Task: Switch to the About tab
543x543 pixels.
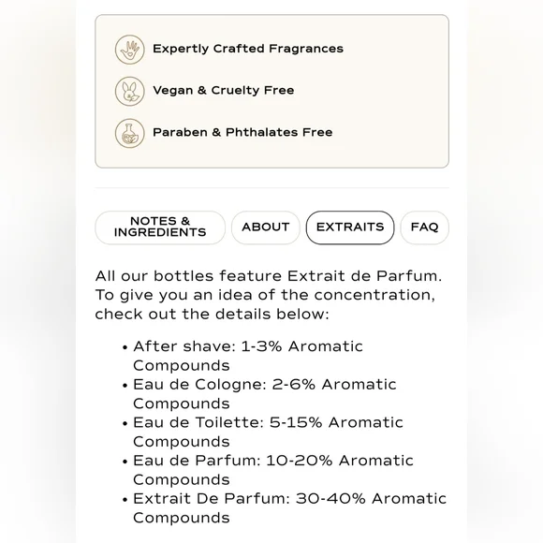Action: click(x=266, y=227)
